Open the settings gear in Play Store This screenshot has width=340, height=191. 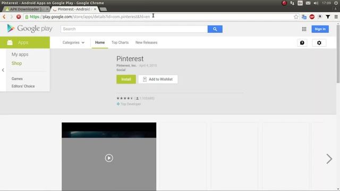tap(319, 43)
